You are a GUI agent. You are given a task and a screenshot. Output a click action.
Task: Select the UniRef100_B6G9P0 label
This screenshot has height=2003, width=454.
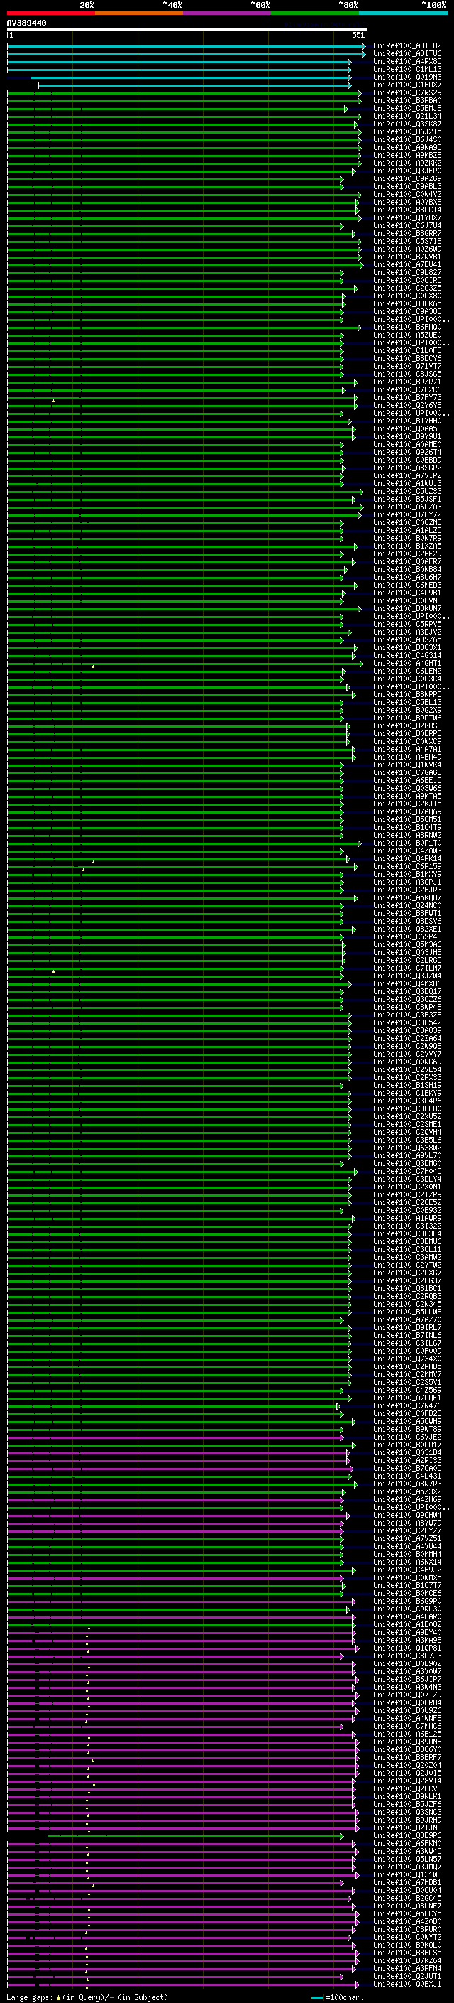point(407,1602)
